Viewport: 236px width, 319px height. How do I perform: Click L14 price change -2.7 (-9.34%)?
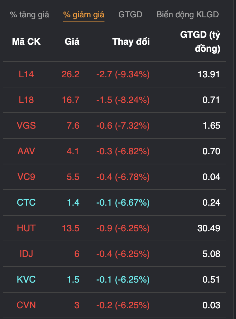[x=123, y=74]
